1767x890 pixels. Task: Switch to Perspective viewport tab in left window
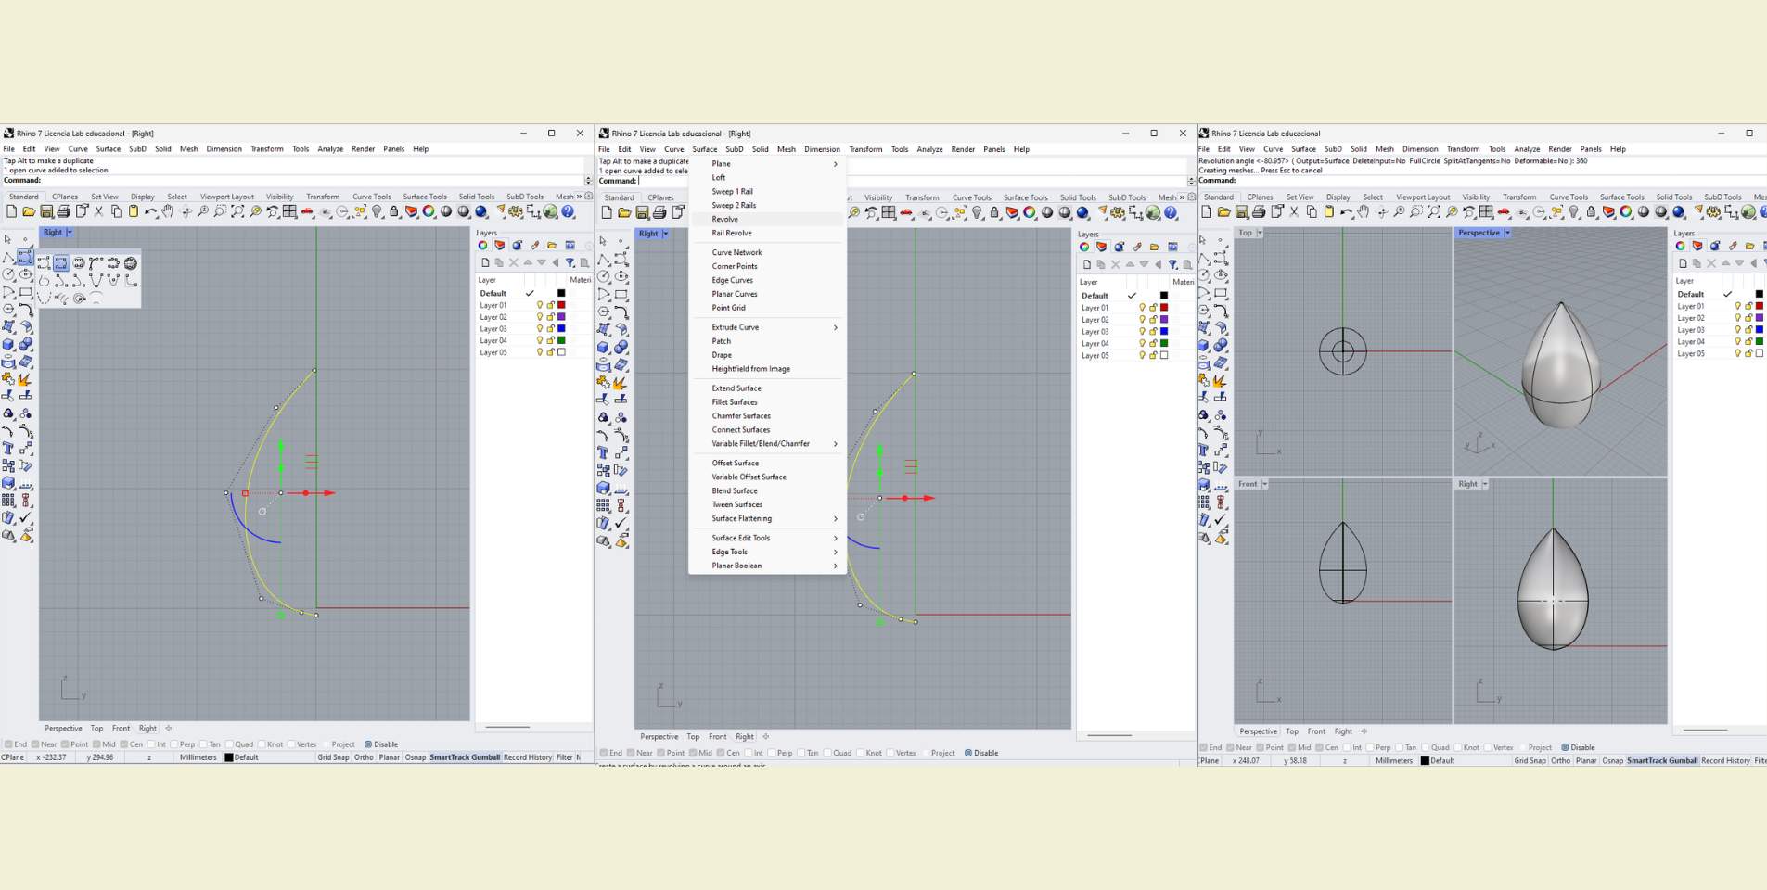click(x=63, y=729)
